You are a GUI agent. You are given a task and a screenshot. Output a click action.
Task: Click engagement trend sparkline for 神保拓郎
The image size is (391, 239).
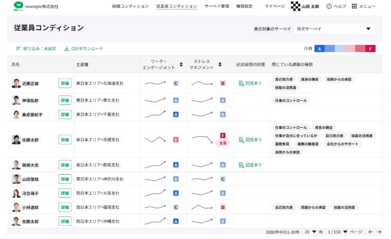(x=155, y=100)
